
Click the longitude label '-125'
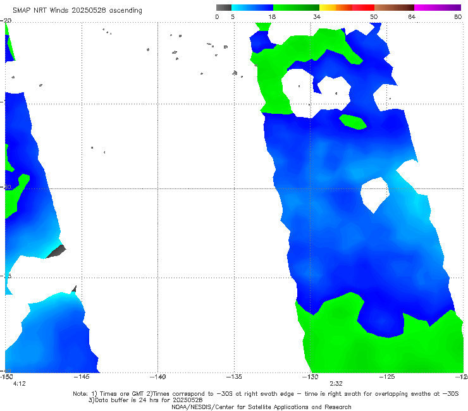pos(387,377)
